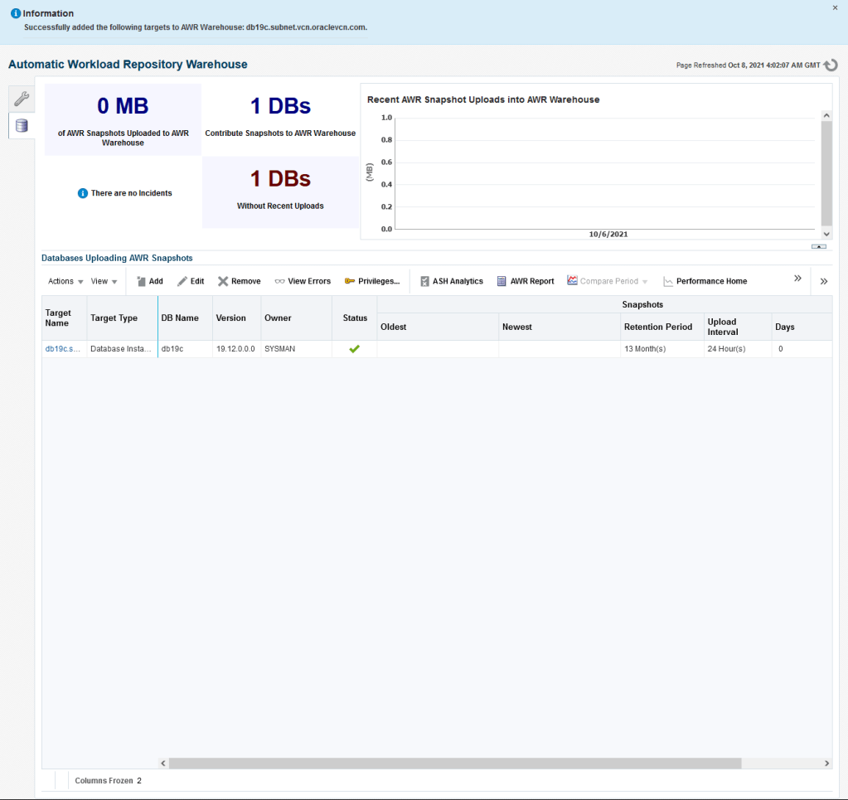Viewport: 848px width, 800px height.
Task: Close the Information banner
Action: 835,7
